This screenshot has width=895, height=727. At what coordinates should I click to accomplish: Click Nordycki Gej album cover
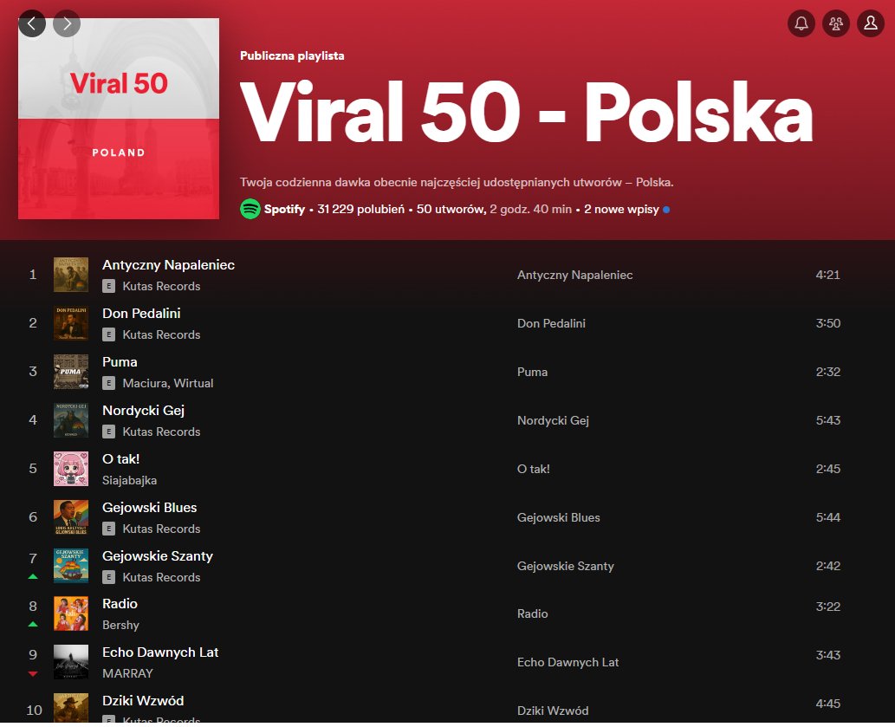pos(71,420)
